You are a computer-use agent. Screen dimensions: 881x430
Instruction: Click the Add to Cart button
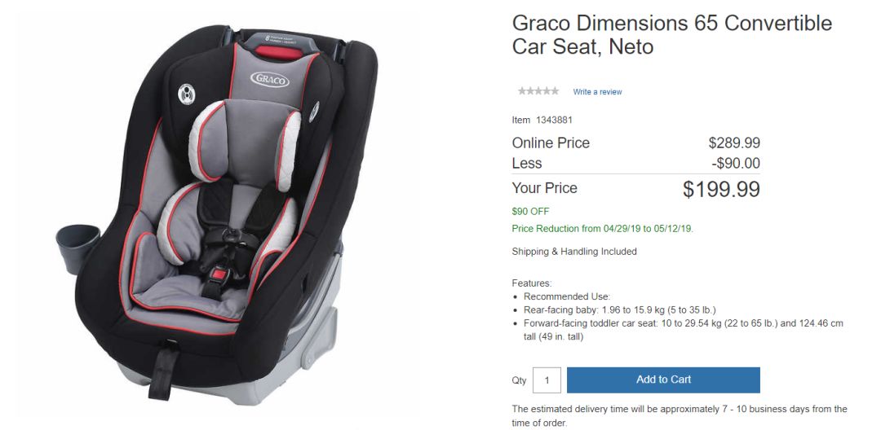point(663,380)
